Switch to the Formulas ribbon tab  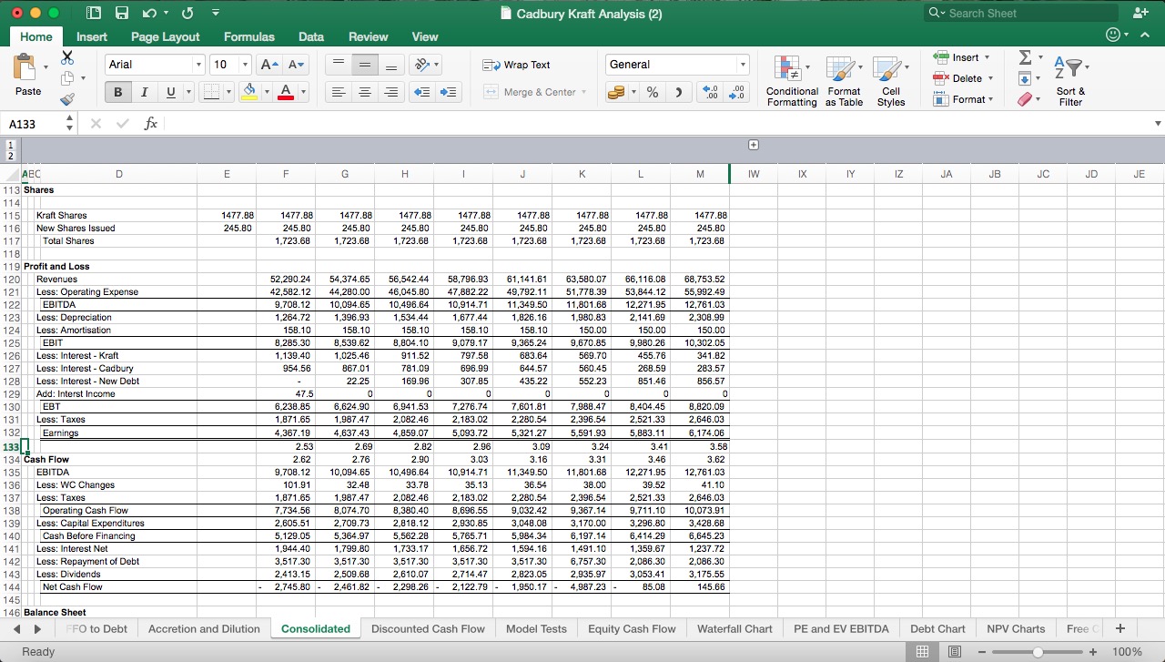click(x=249, y=36)
